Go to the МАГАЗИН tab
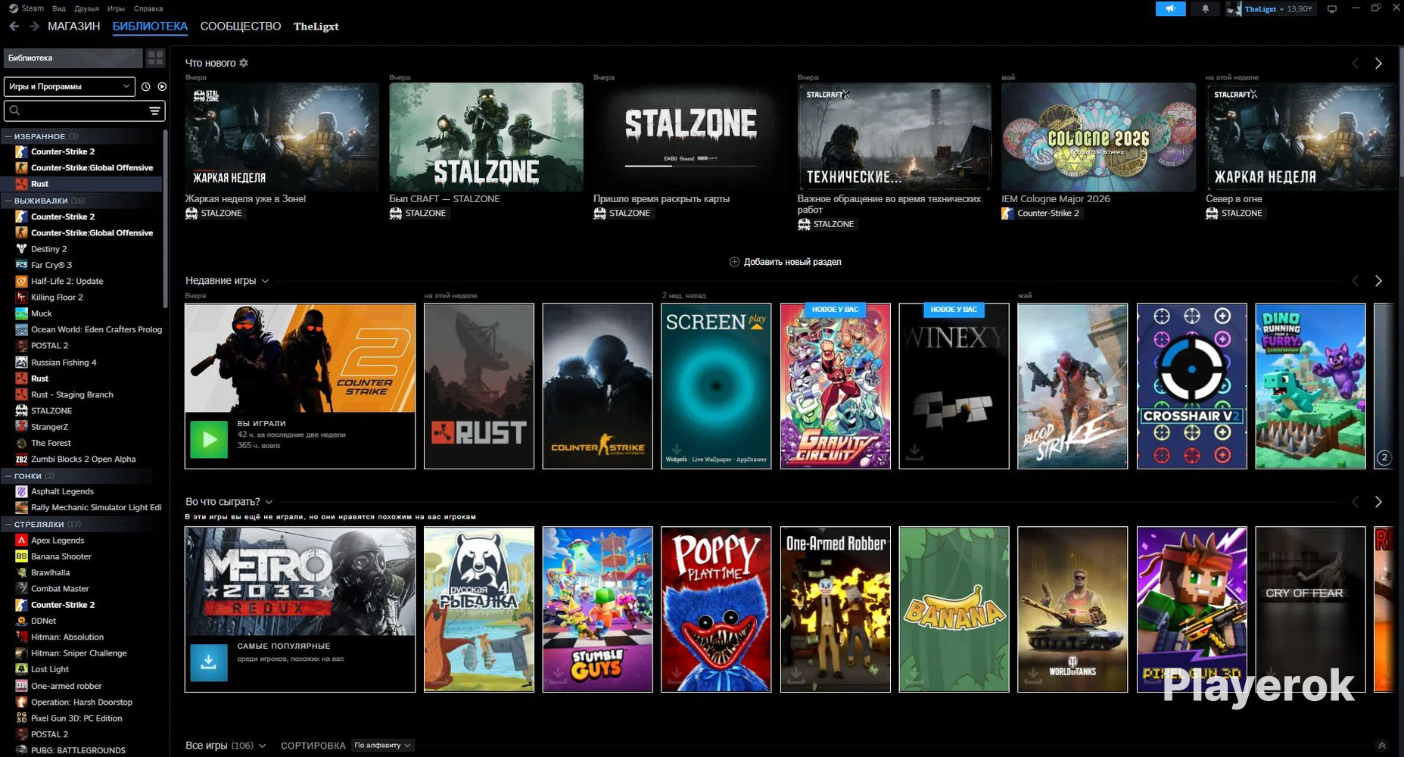Image resolution: width=1404 pixels, height=757 pixels. [74, 26]
